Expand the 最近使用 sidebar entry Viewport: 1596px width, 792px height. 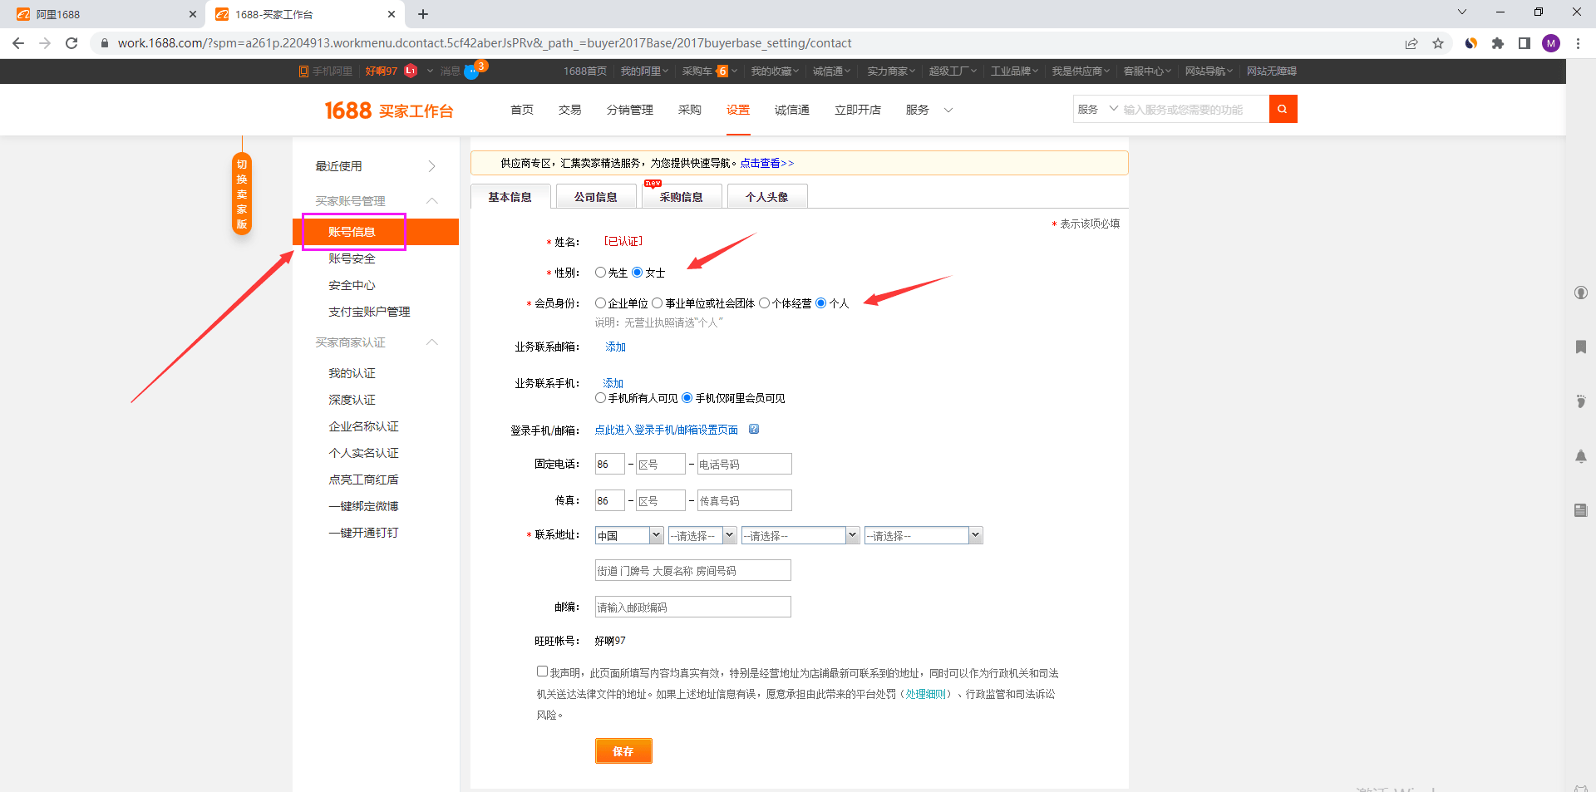coord(431,166)
